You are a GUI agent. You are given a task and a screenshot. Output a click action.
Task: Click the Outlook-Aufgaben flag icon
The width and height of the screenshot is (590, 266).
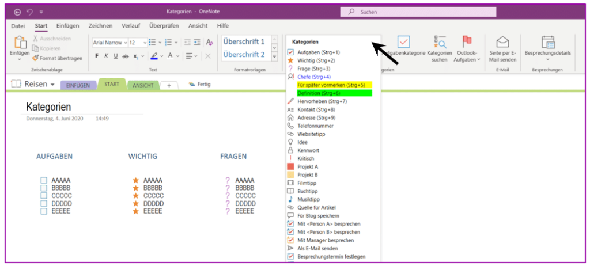coord(467,42)
